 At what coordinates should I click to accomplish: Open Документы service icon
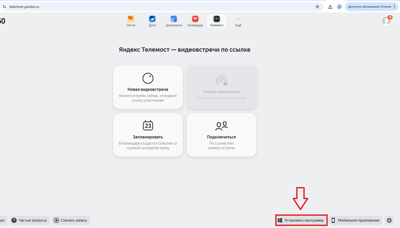(x=174, y=21)
